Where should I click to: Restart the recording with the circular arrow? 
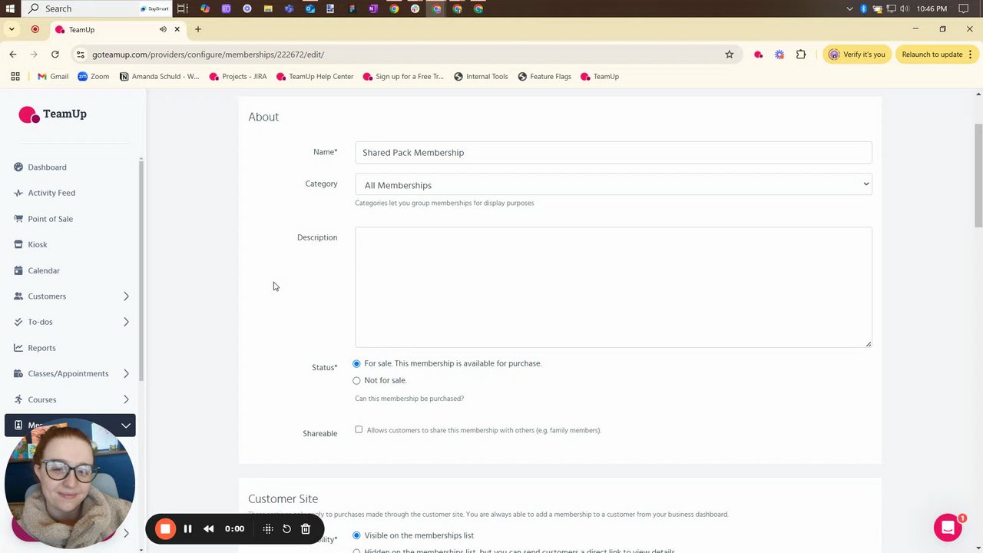tap(286, 528)
